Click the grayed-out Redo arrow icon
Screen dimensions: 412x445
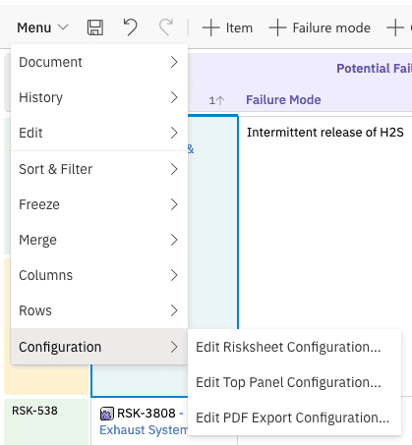tap(166, 28)
